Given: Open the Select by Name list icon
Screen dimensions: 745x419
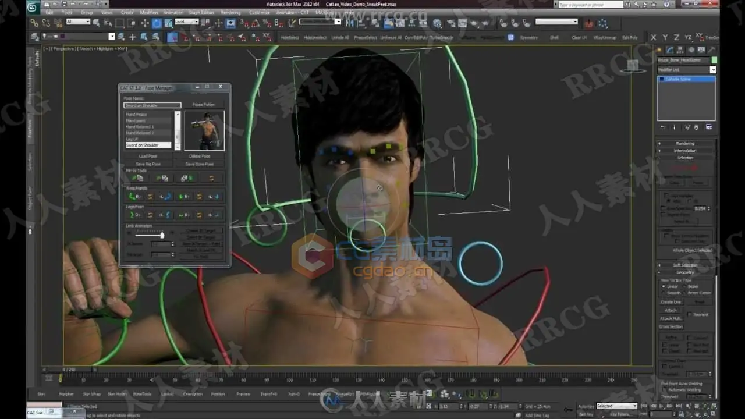Looking at the screenshot, I should pyautogui.click(x=107, y=23).
